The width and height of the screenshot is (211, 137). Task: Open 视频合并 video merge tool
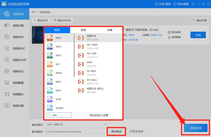click(15, 37)
